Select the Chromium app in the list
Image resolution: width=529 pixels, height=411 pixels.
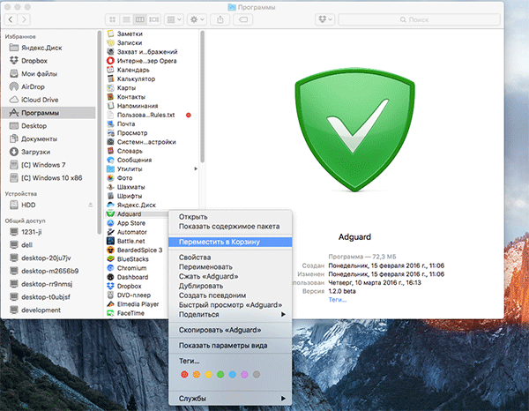(x=130, y=266)
